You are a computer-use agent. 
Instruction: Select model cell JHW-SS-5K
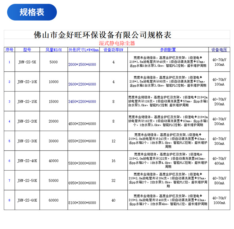coord(27,62)
